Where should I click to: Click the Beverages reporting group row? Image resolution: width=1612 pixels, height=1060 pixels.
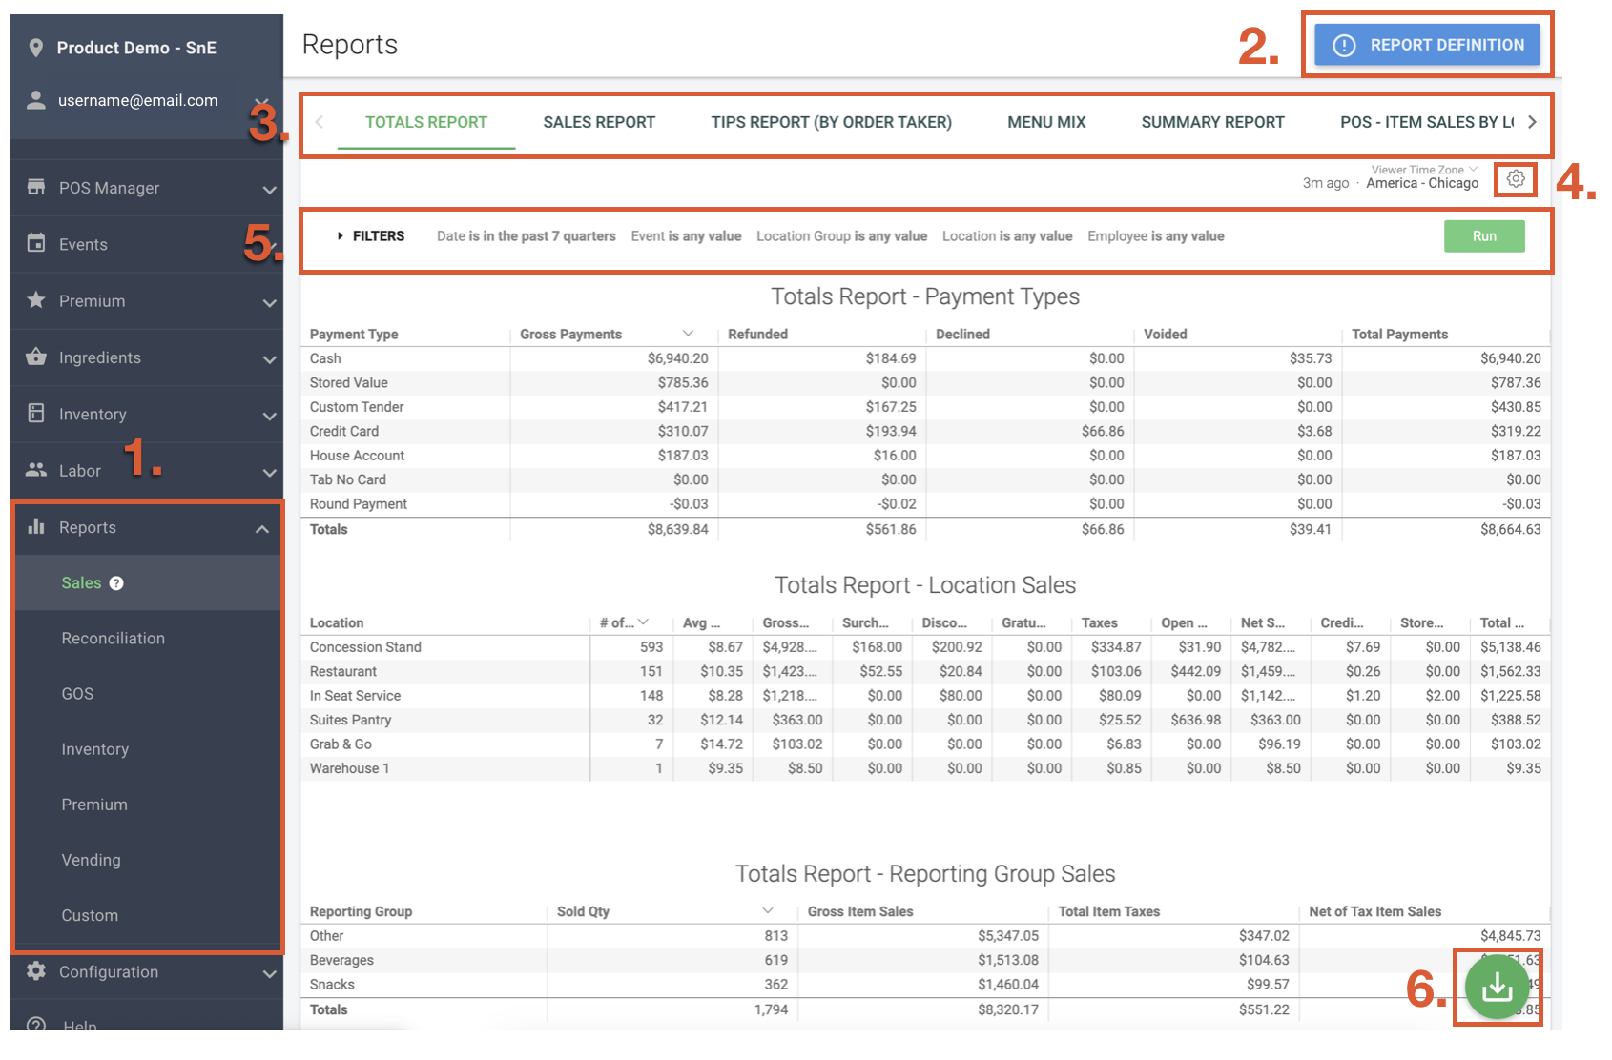point(925,960)
